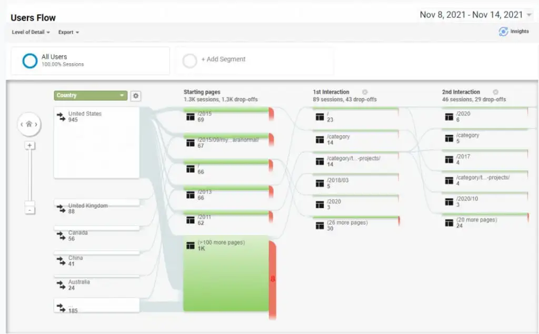Click the >100 more pages node
This screenshot has height=334, width=539.
226,273
